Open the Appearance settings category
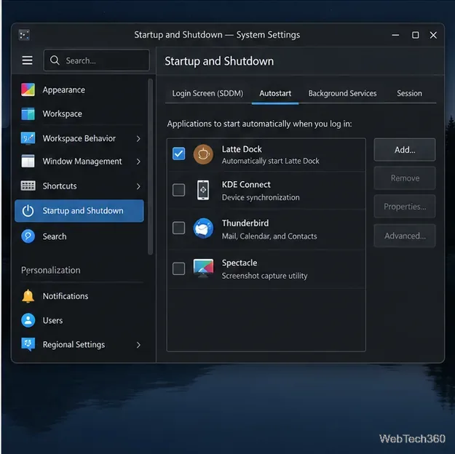 coord(79,90)
